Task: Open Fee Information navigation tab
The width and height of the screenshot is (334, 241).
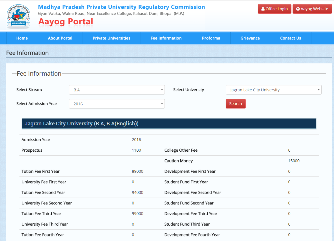Action: tap(166, 38)
